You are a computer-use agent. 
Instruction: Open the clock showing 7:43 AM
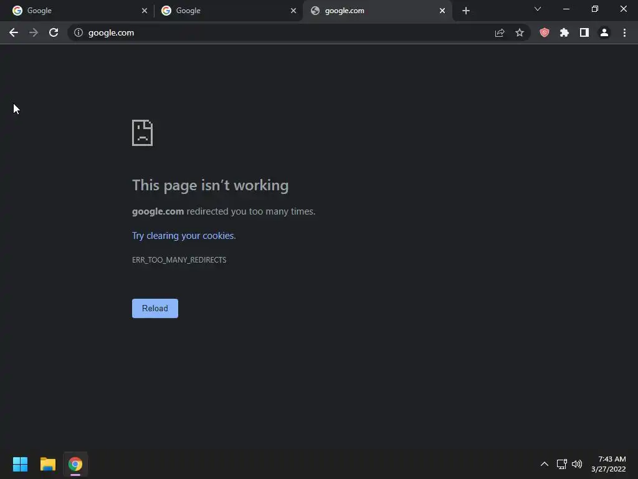pyautogui.click(x=609, y=464)
